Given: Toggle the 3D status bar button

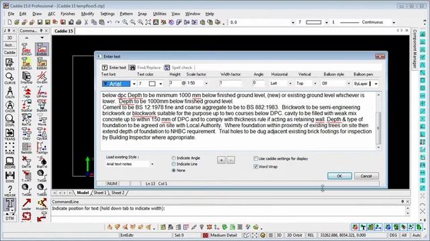Looking at the screenshot, I should (279, 235).
